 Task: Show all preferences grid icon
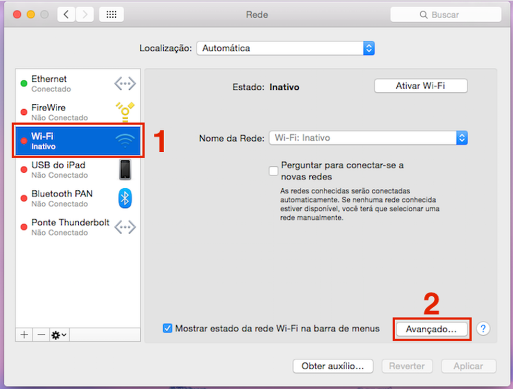[x=111, y=15]
